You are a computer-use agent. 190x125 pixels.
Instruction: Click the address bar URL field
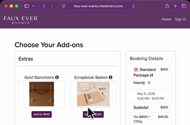tap(98, 6)
